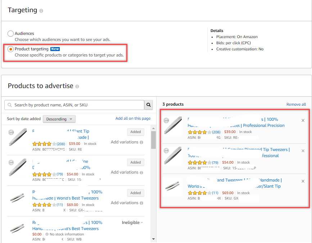
Task: Click Add all on this page link
Action: coord(133,118)
